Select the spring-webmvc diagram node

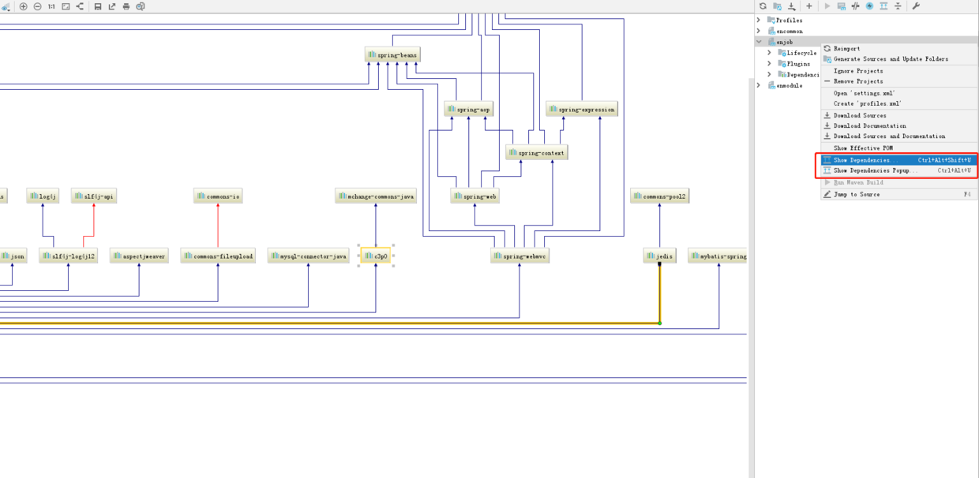click(x=520, y=256)
